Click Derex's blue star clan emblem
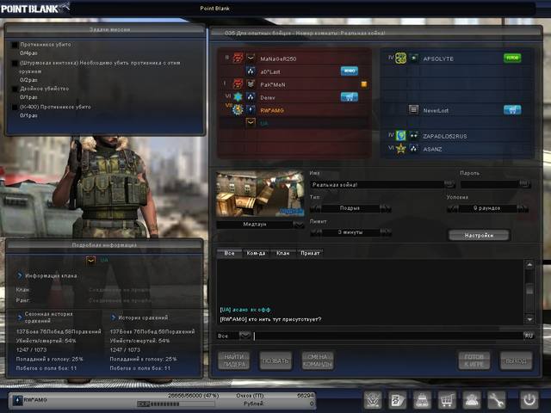The image size is (551, 413). [238, 97]
